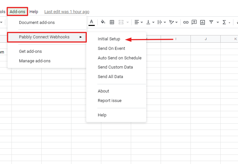Viewport: 238px width, 164px height.
Task: Expand the vertical align dropdown arrow
Action: (x=153, y=23)
